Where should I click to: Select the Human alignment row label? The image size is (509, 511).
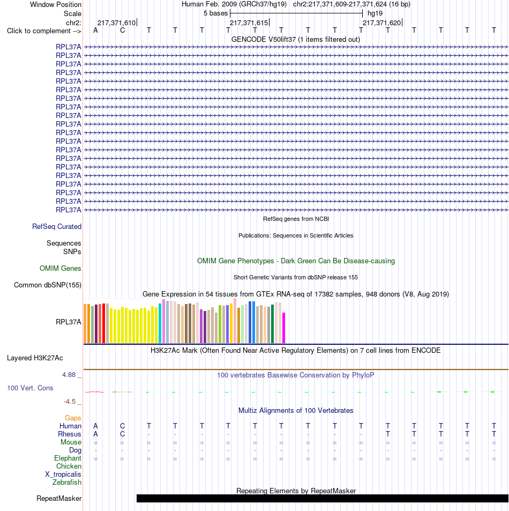(x=70, y=426)
